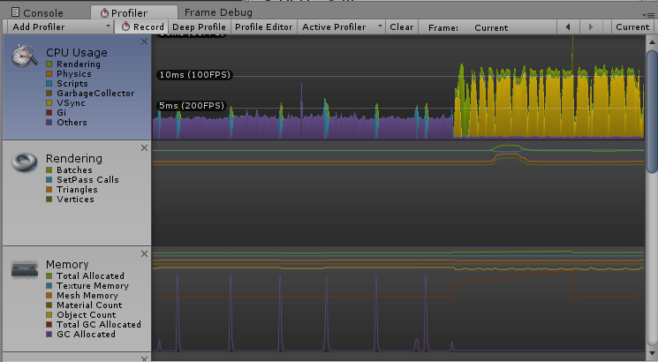The width and height of the screenshot is (658, 362).
Task: Toggle the Total GC Allocated swatch
Action: click(x=49, y=325)
